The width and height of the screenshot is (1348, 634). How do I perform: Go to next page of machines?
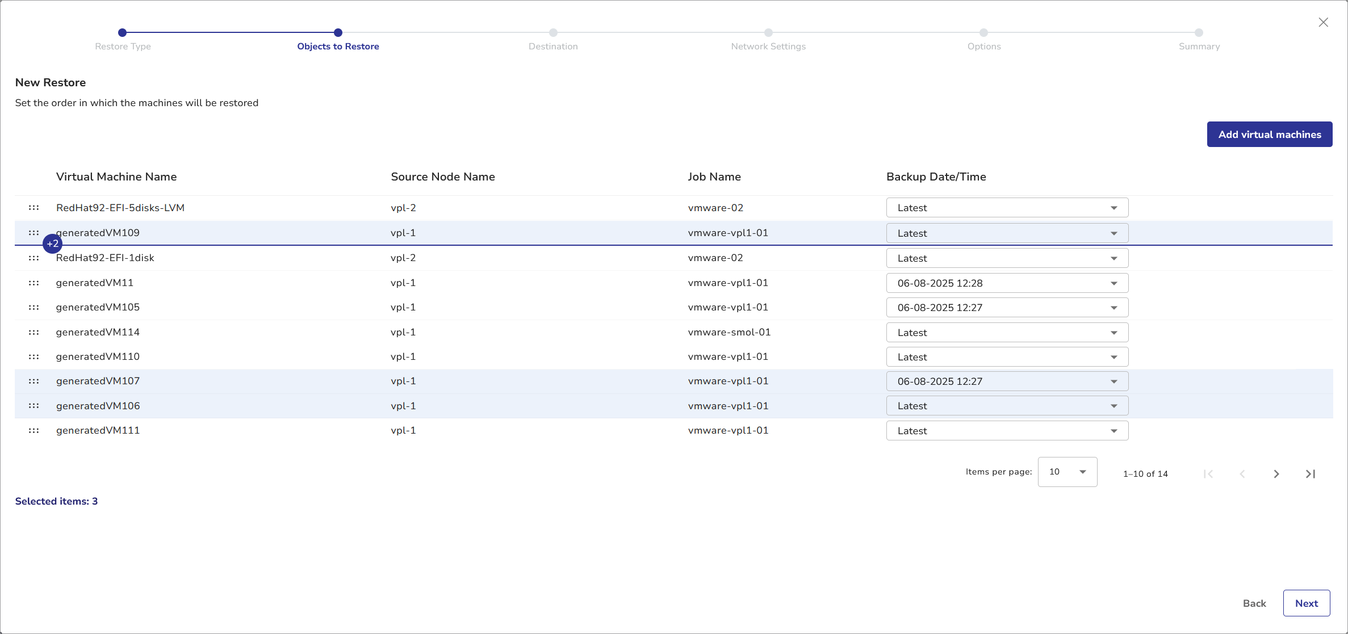[x=1276, y=474]
